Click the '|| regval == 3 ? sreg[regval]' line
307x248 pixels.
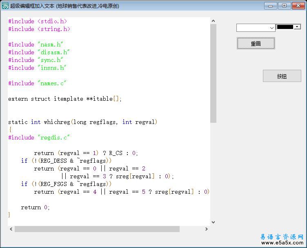(117, 176)
